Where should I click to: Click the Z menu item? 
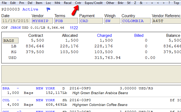pyautogui.click(x=135, y=3)
